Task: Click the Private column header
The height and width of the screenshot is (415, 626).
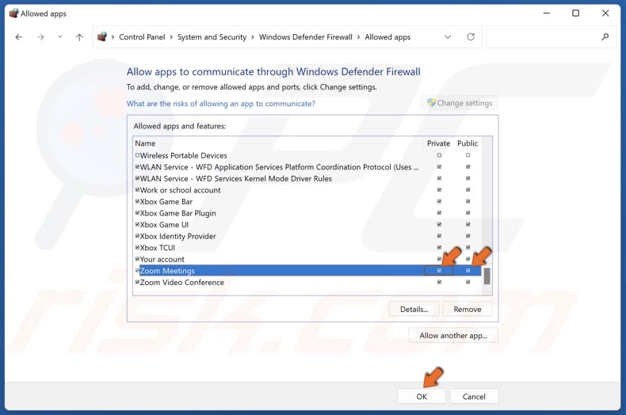Action: [438, 143]
